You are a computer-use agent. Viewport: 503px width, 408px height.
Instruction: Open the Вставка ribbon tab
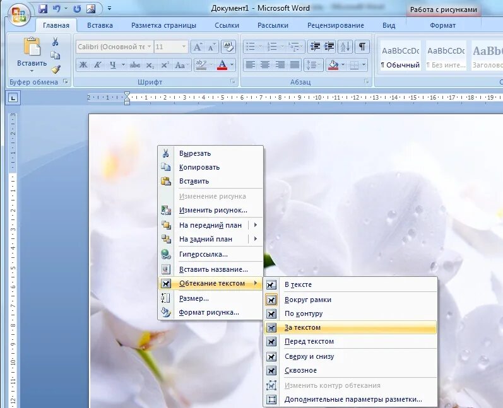100,25
